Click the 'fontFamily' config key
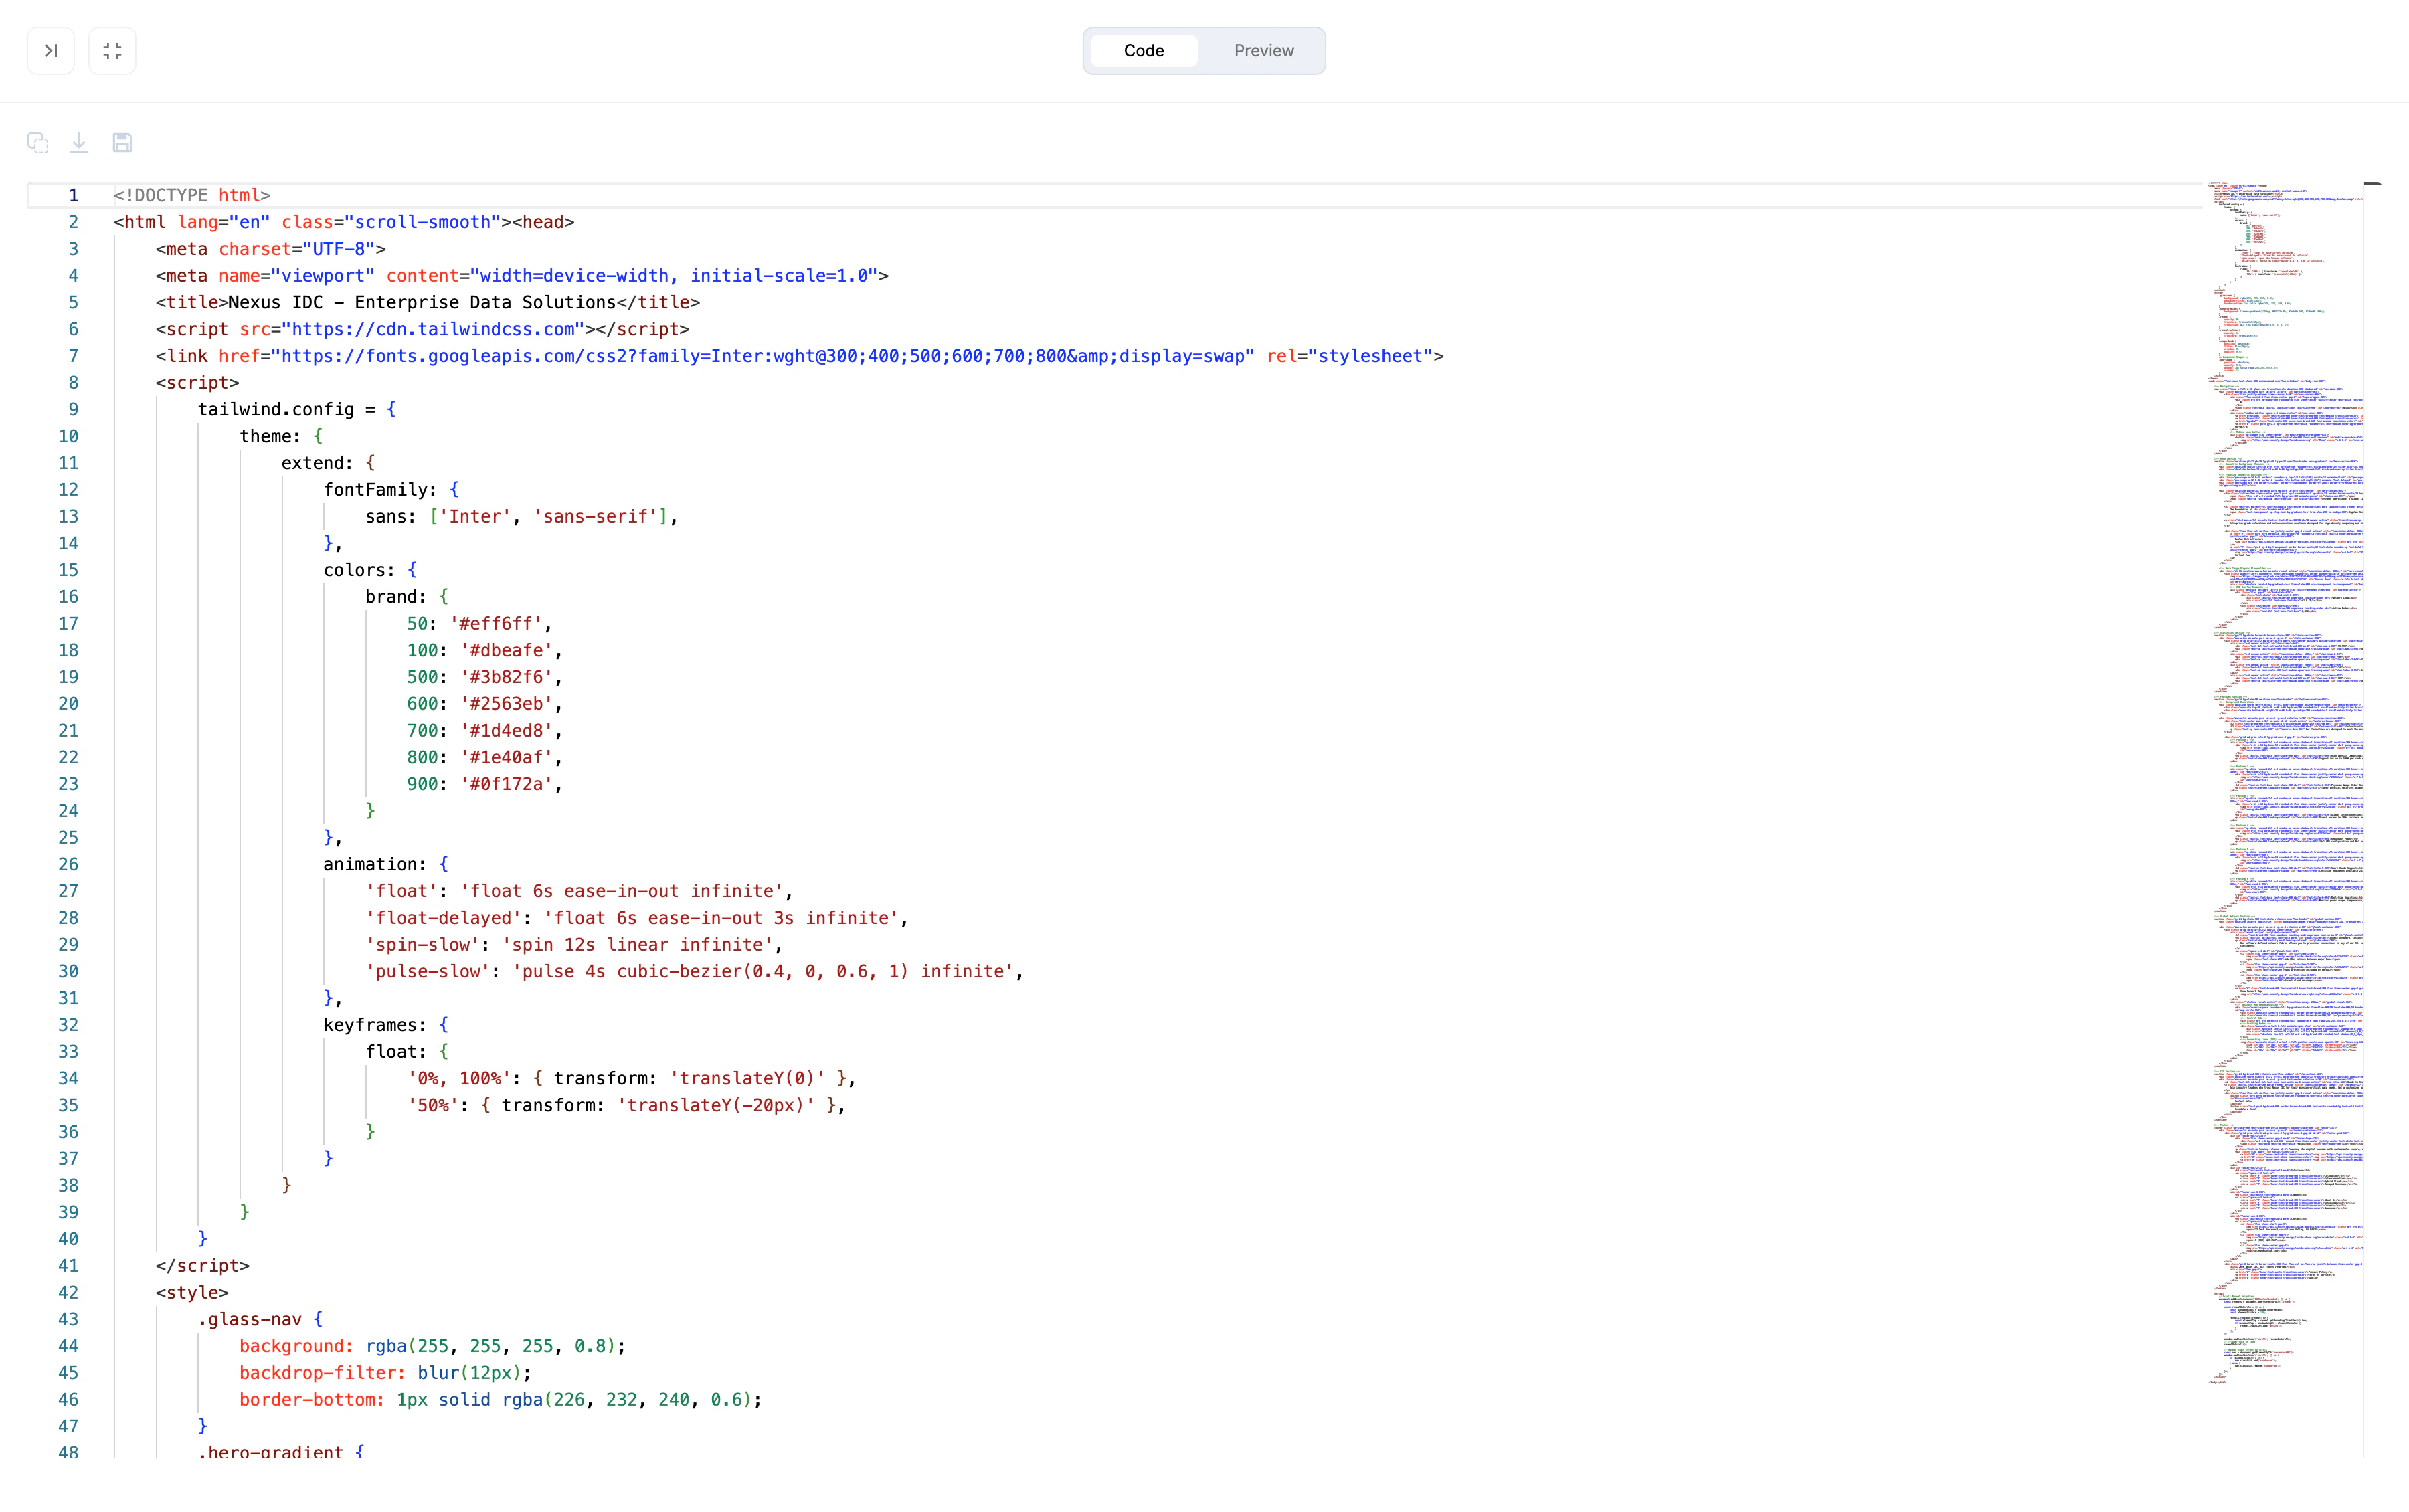Screen dimensions: 2409x1512 pos(379,490)
